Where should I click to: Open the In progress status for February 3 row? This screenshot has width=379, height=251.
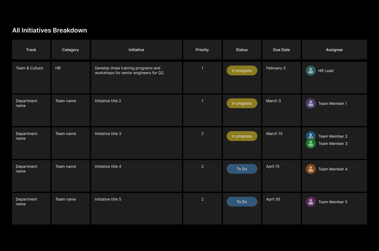pos(242,71)
